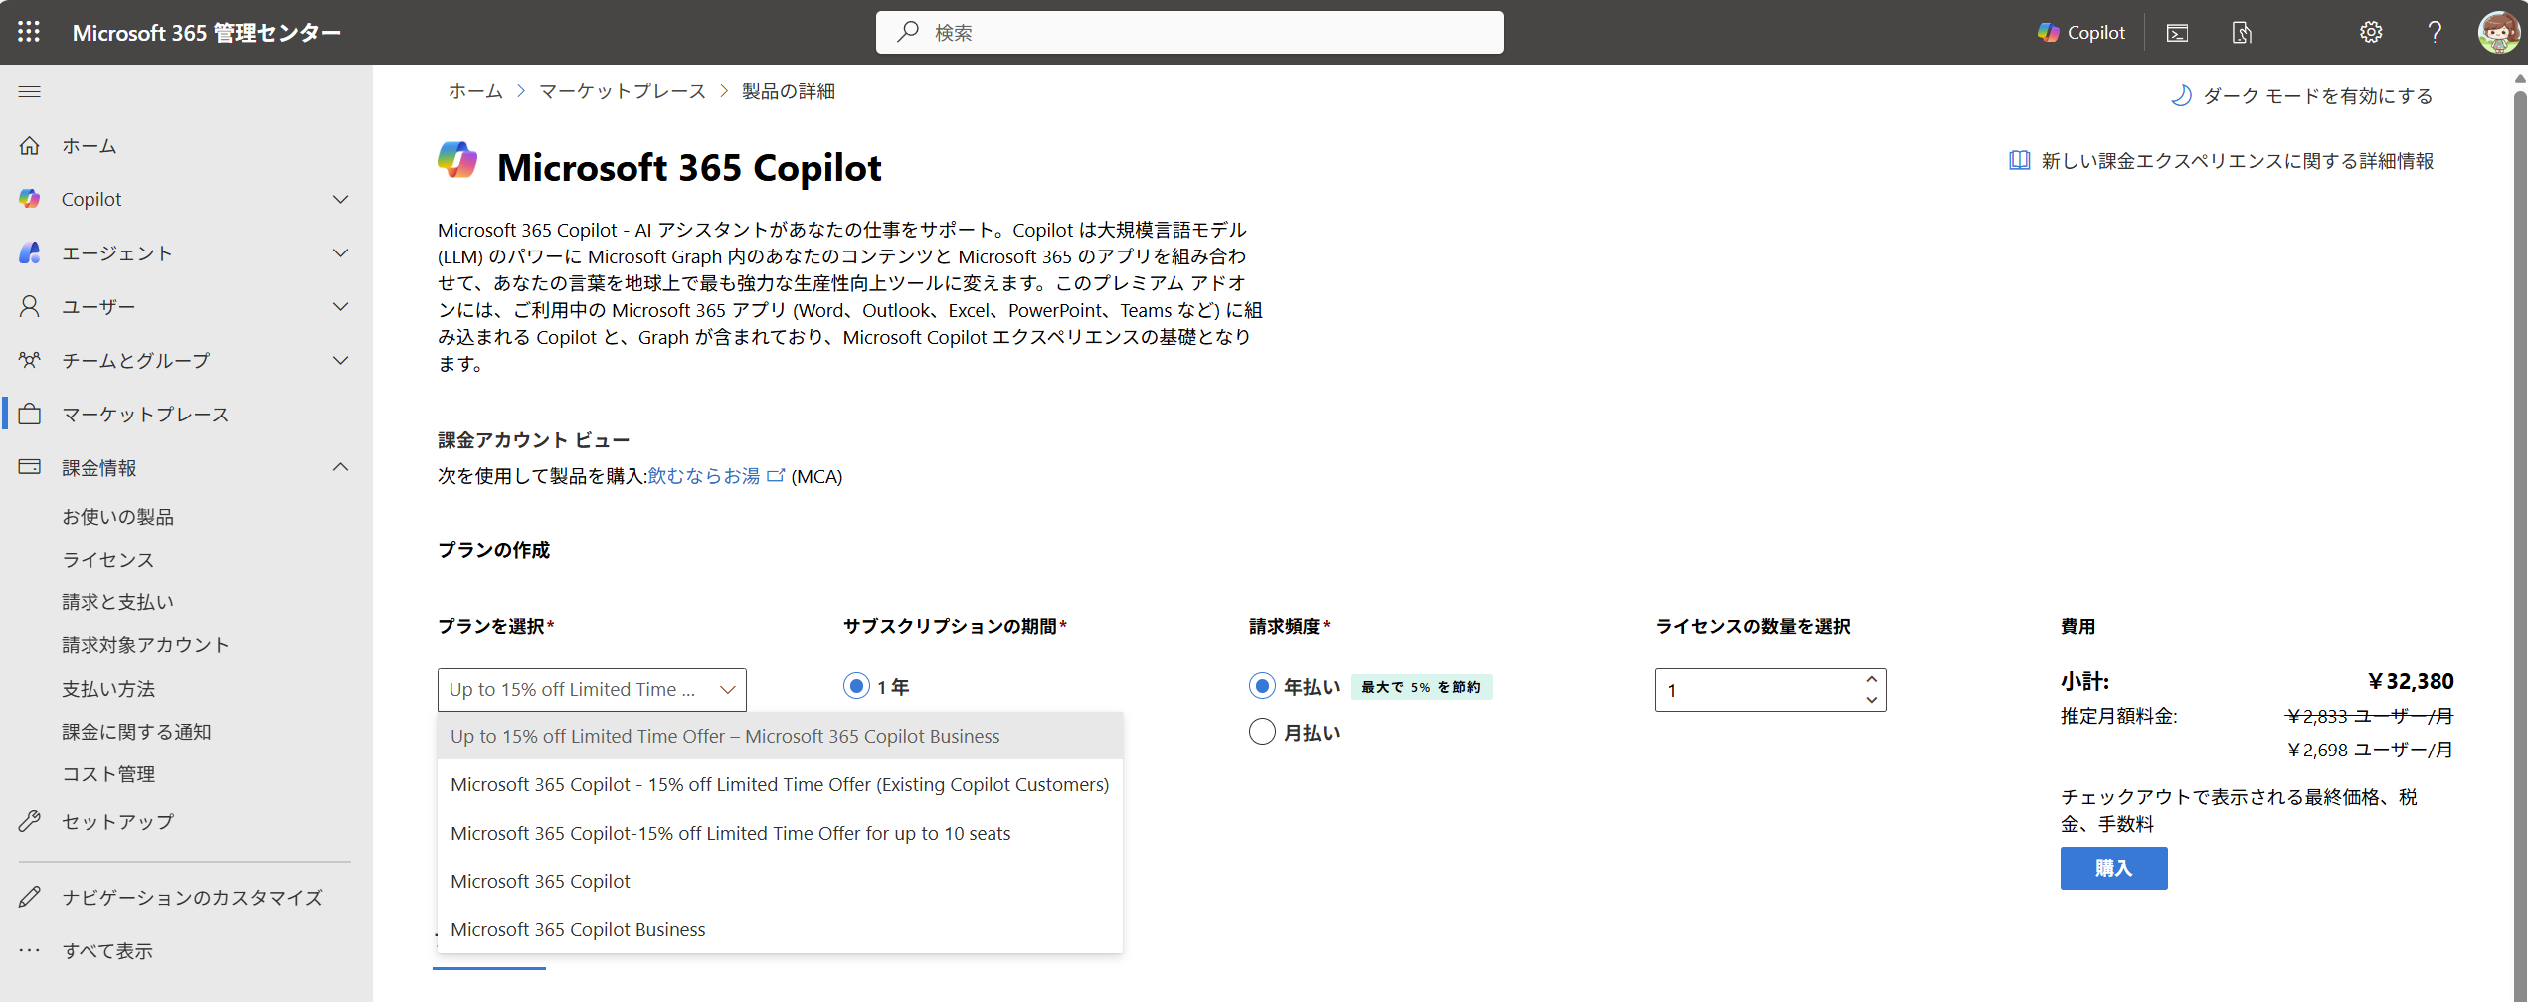Image resolution: width=2528 pixels, height=1002 pixels.
Task: Collapse the 課金情報 sidebar section
Action: click(x=340, y=467)
